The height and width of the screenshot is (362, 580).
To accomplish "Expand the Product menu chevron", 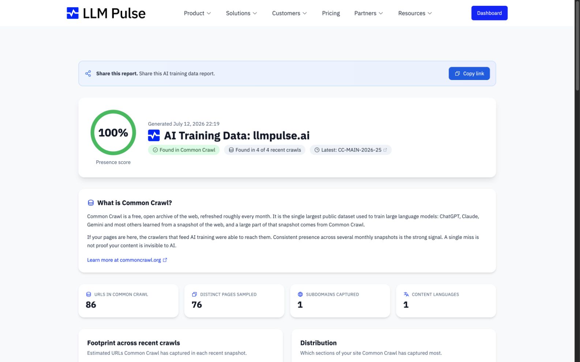I will point(209,13).
